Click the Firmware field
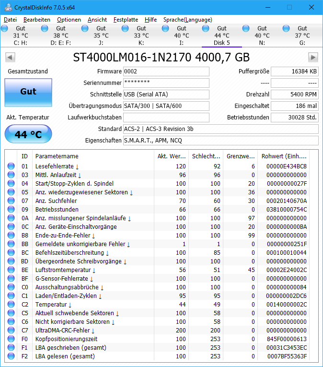 166,71
